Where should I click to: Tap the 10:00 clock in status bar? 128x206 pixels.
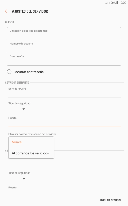point(122,3)
